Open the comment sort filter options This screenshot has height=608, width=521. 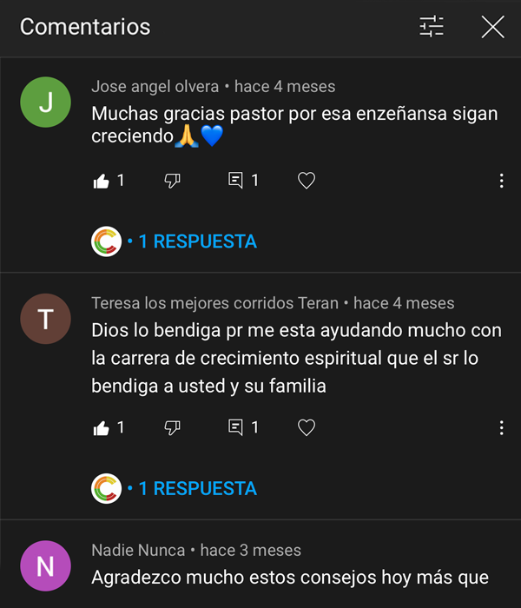point(432,27)
